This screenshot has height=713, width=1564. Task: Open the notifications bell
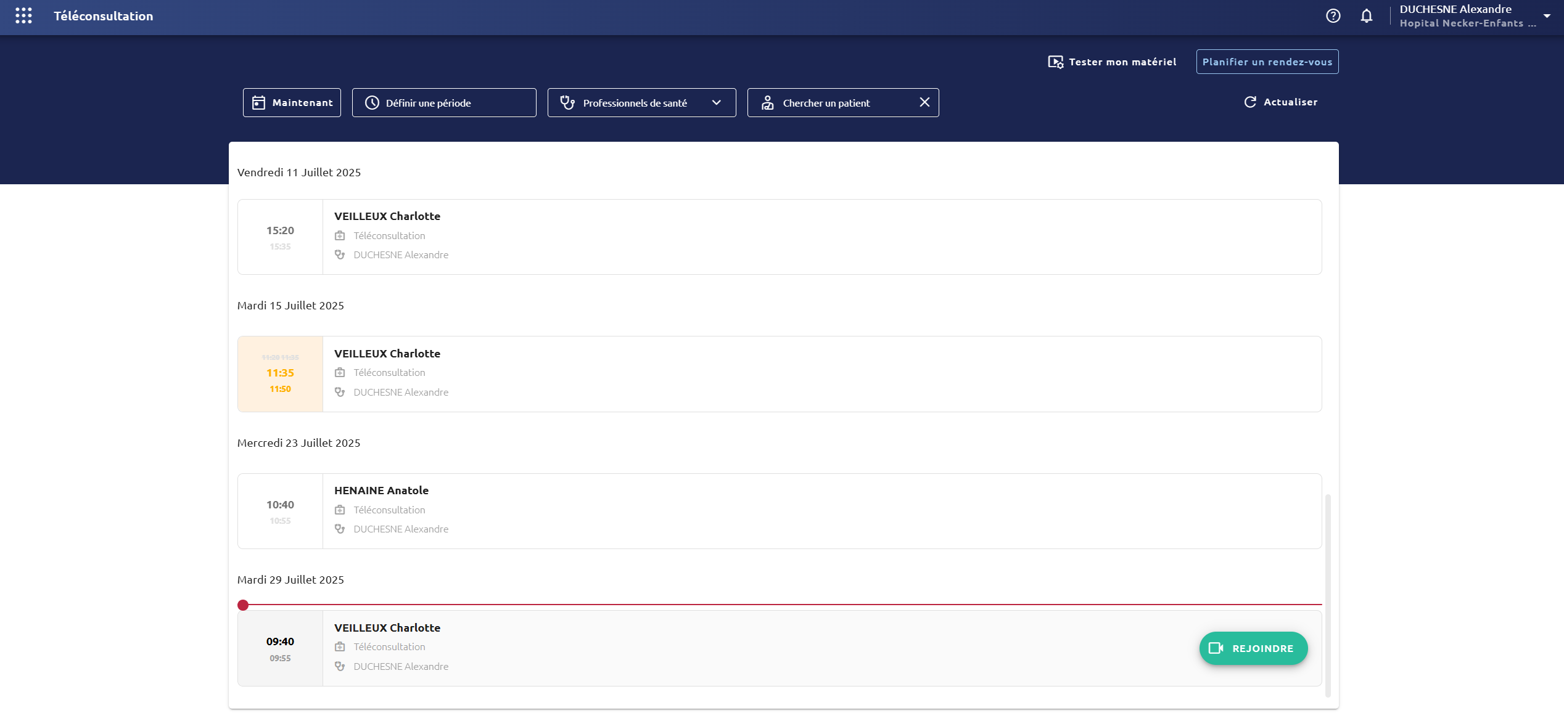coord(1367,16)
